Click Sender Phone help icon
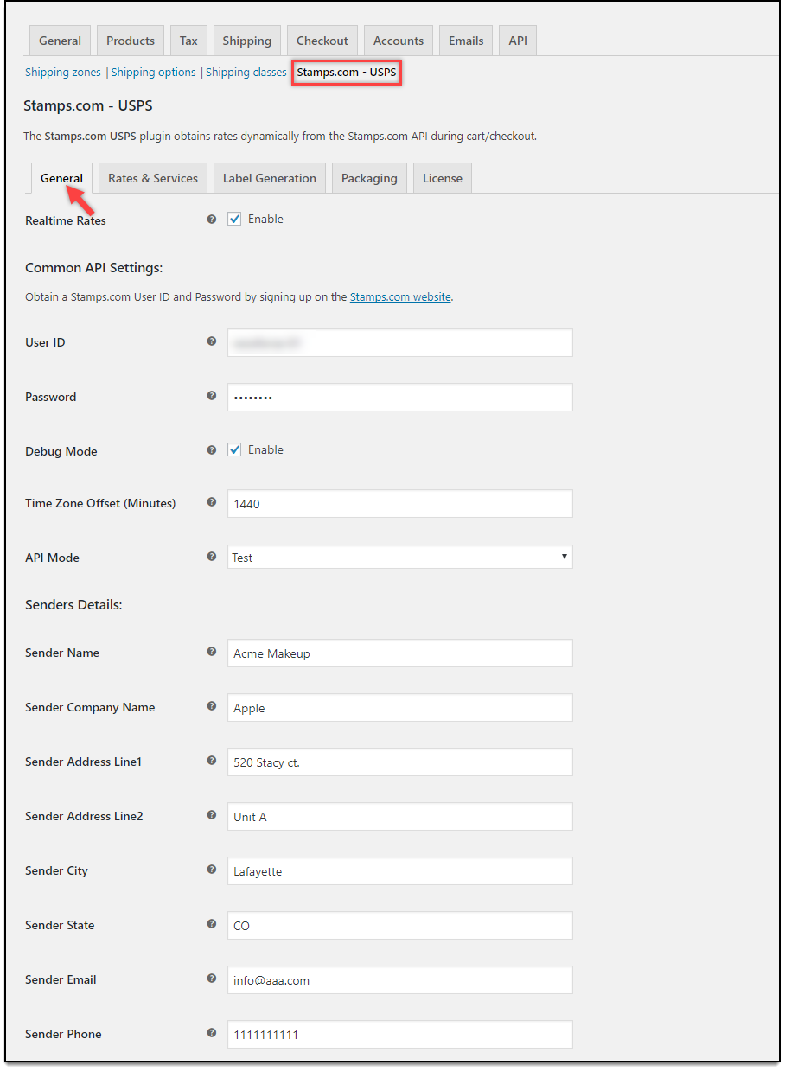The height and width of the screenshot is (1071, 785). click(212, 1033)
